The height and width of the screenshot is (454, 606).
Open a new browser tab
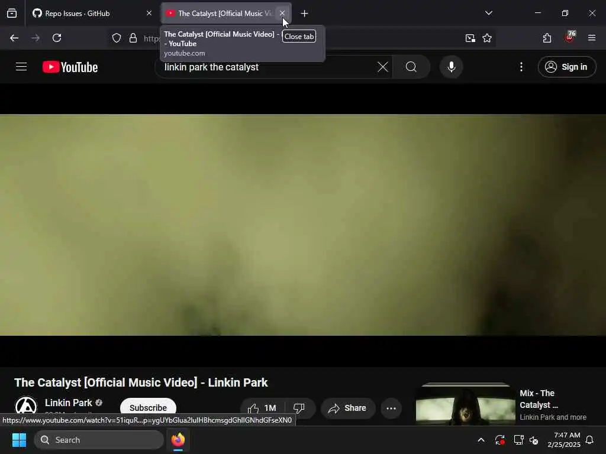tap(305, 14)
